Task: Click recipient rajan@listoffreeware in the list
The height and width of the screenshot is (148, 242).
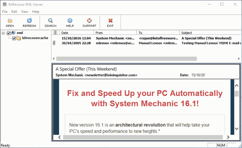Action: click(158, 38)
